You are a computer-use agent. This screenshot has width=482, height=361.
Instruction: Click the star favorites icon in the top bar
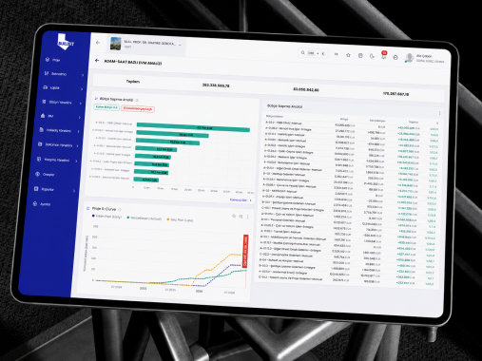[x=348, y=55]
